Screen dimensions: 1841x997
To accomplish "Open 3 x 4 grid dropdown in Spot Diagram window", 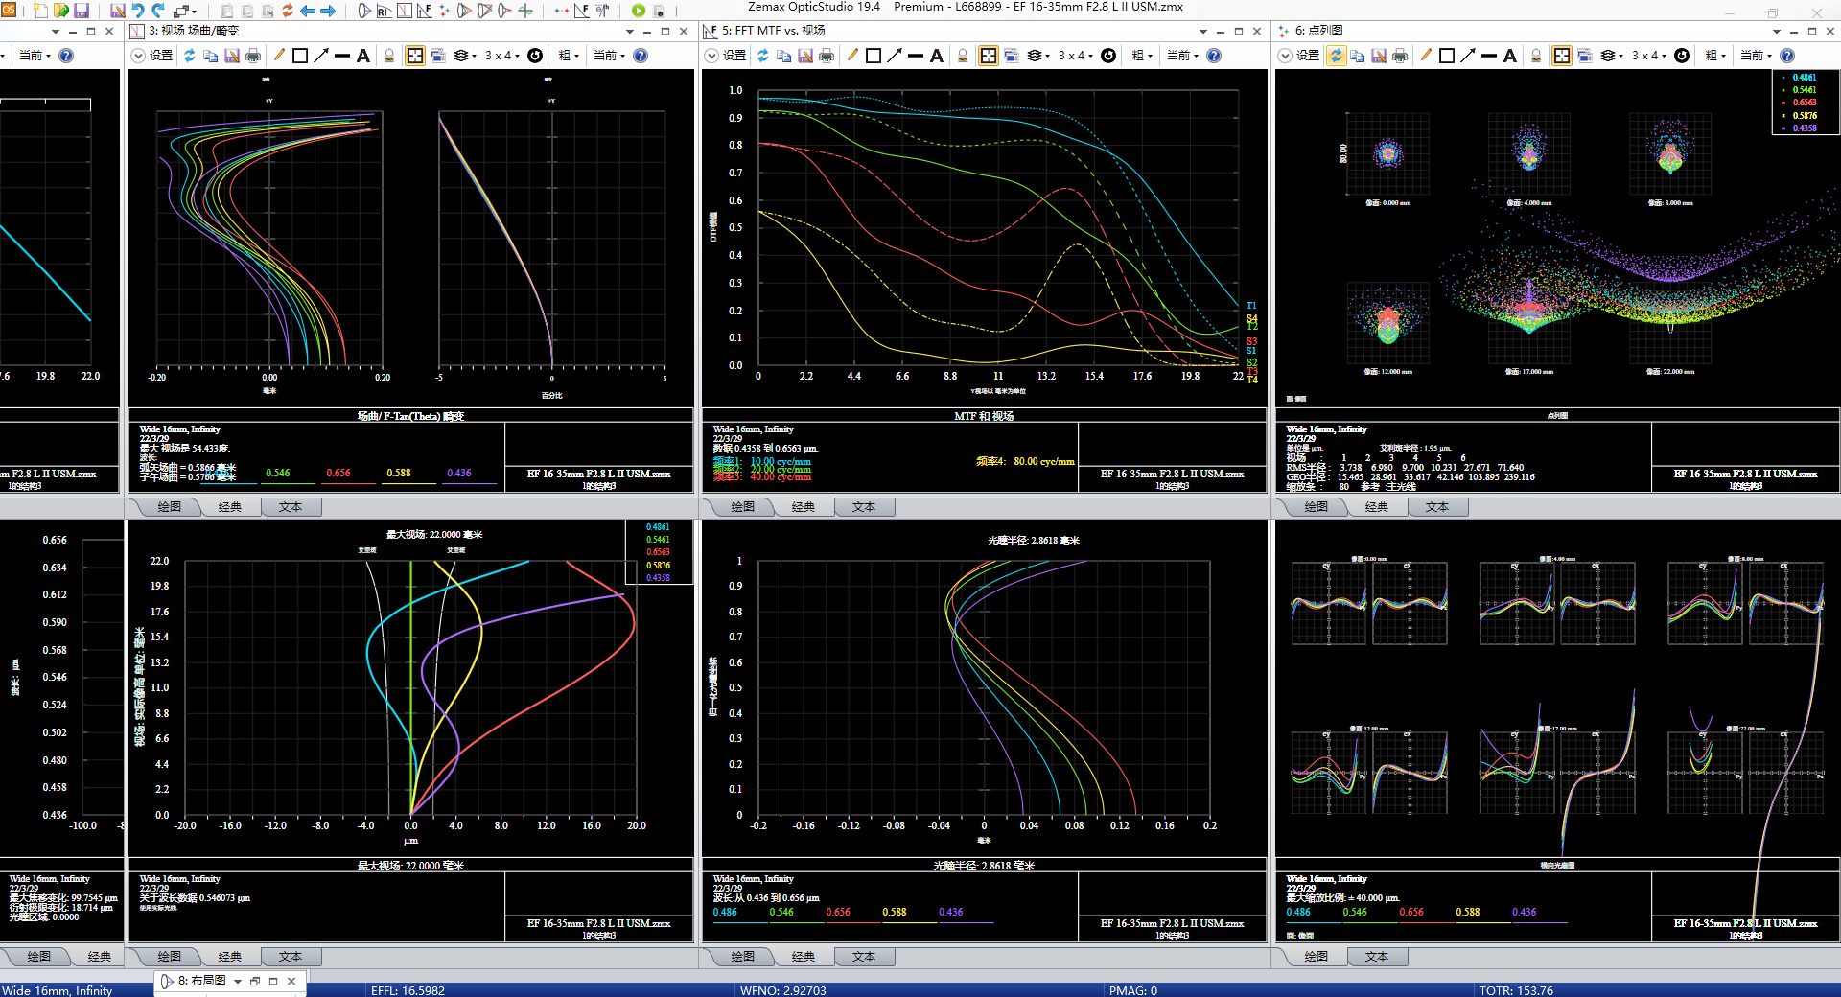I will [x=1651, y=56].
